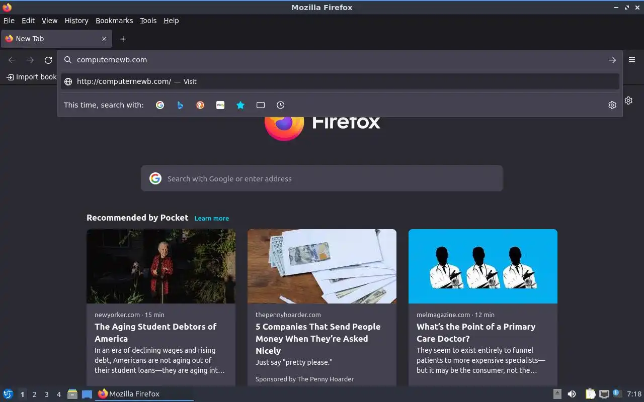The height and width of the screenshot is (402, 644).
Task: Open the system start menu icon in taskbar
Action: [x=8, y=394]
